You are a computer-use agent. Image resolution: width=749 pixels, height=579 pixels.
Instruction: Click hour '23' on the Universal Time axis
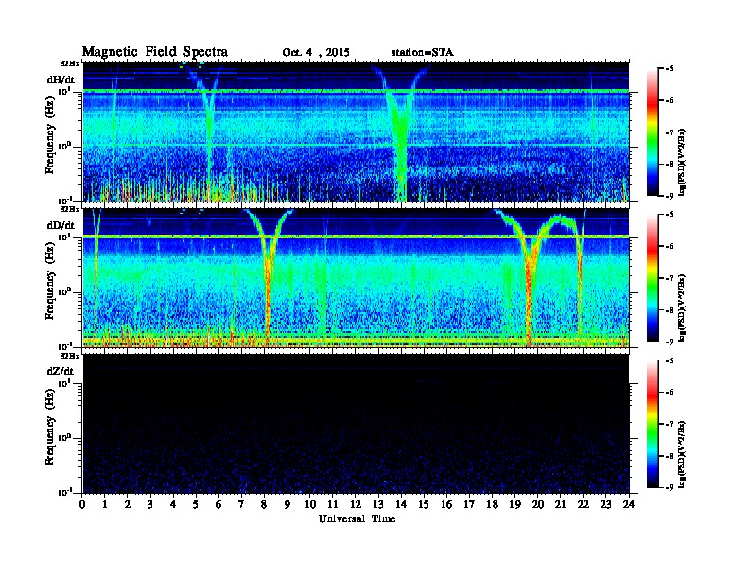coord(606,505)
